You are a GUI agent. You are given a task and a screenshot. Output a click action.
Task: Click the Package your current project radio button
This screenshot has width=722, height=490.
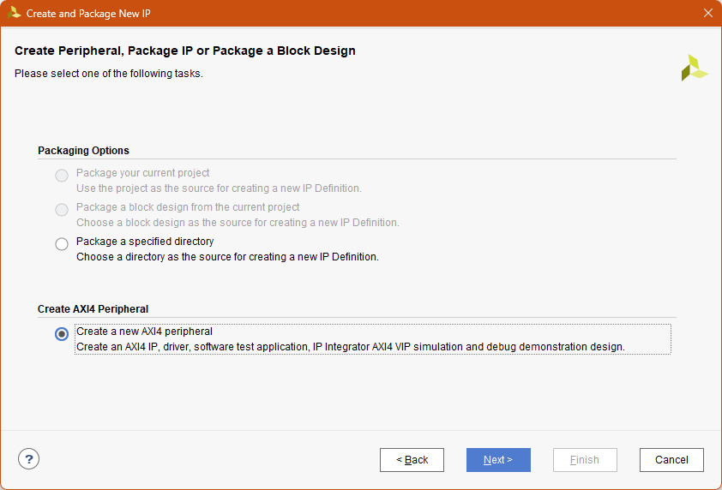click(x=62, y=176)
